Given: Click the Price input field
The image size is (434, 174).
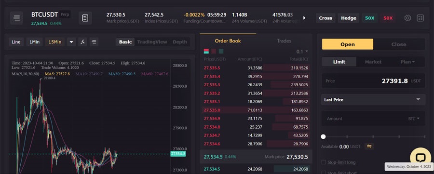Looking at the screenshot, I should pyautogui.click(x=373, y=81).
